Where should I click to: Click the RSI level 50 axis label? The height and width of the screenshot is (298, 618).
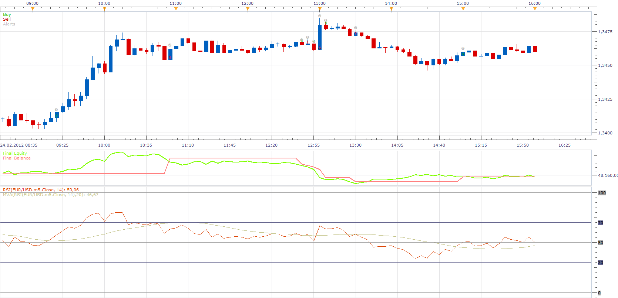click(601, 243)
